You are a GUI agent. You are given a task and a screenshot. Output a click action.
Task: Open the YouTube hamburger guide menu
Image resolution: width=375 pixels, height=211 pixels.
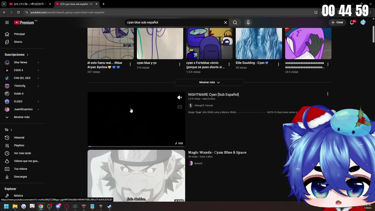tap(7, 23)
